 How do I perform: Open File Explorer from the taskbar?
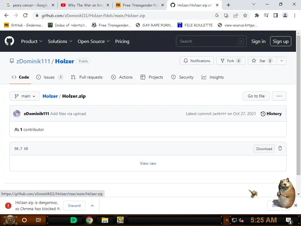pyautogui.click(x=105, y=220)
